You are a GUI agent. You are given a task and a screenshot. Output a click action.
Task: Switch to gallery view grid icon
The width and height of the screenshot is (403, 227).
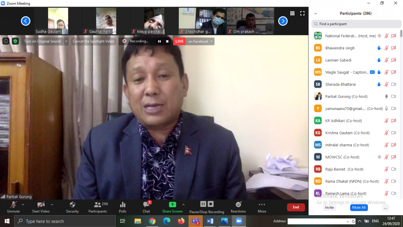292,13
